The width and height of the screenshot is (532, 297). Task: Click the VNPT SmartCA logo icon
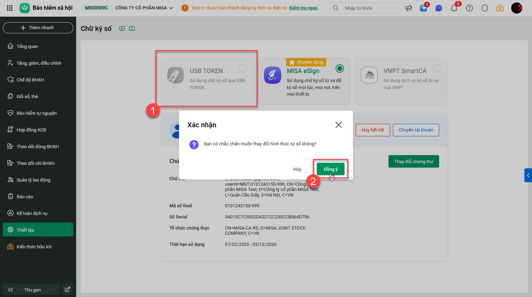coord(369,75)
